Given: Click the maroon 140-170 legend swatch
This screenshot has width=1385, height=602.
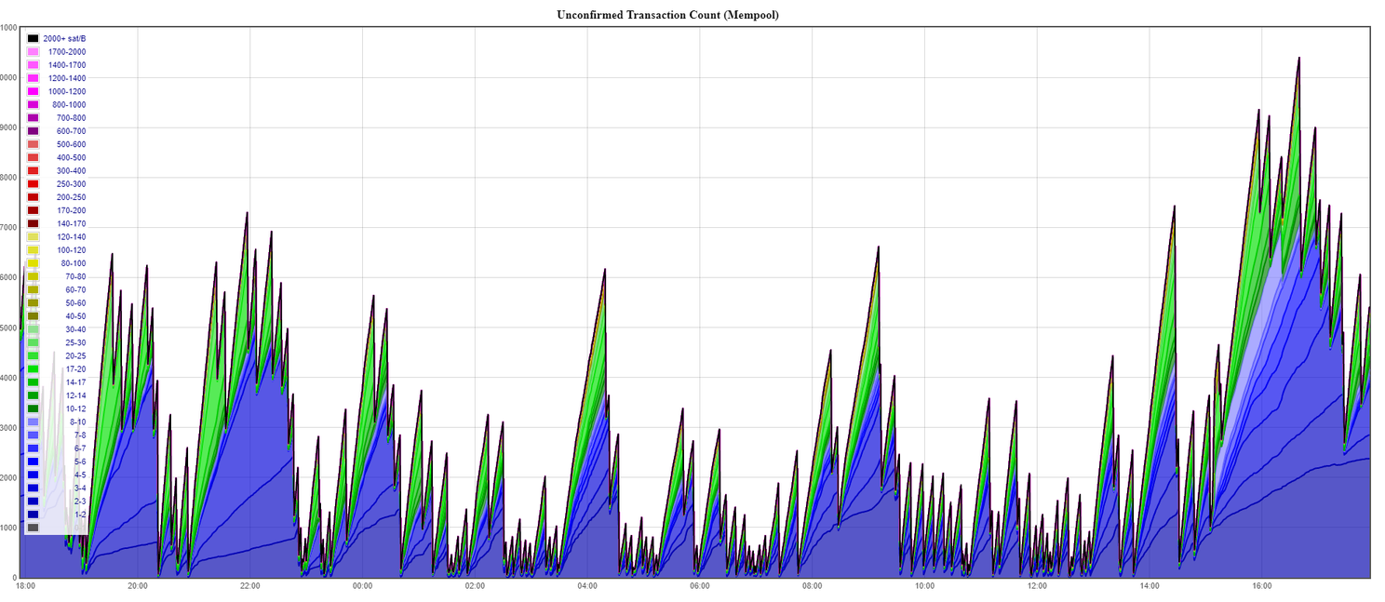Looking at the screenshot, I should click(x=33, y=223).
